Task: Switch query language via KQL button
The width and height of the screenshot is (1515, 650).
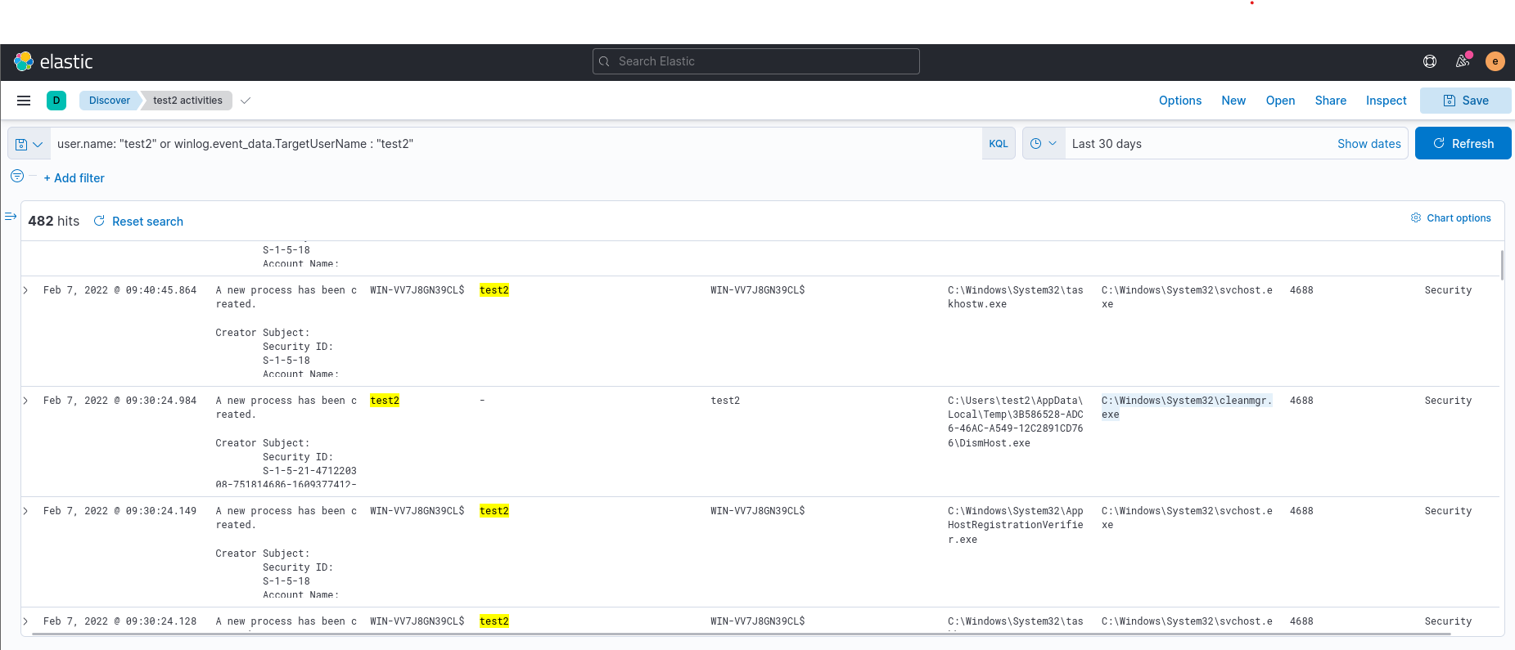Action: [999, 143]
